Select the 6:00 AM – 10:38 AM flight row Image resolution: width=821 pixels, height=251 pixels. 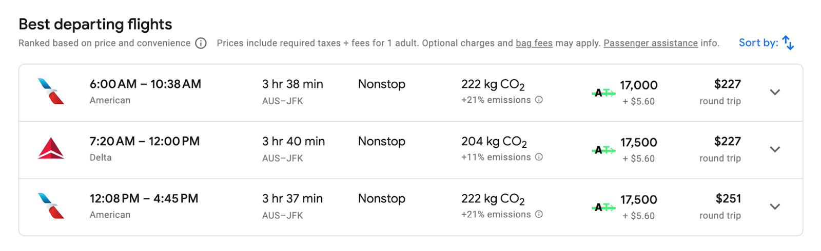(411, 93)
